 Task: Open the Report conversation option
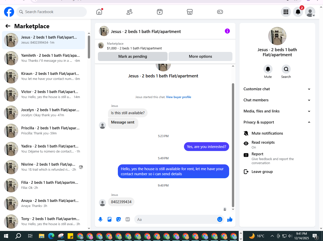click(277, 158)
